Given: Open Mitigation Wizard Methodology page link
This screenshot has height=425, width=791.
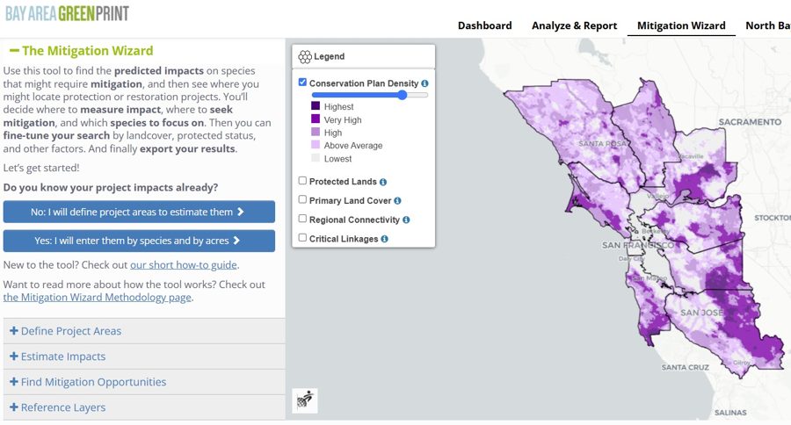Looking at the screenshot, I should point(98,298).
